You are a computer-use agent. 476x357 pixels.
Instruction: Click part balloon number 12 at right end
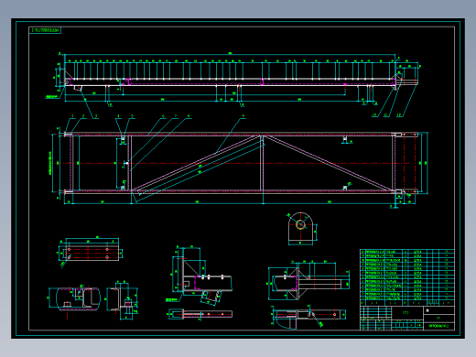[x=399, y=114]
